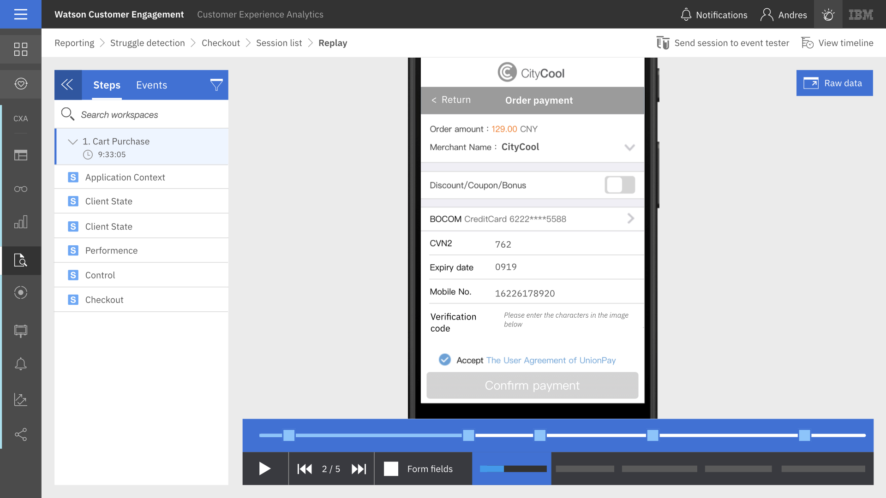This screenshot has height=498, width=886.
Task: Click the Expiry date value 0919
Action: pyautogui.click(x=506, y=267)
